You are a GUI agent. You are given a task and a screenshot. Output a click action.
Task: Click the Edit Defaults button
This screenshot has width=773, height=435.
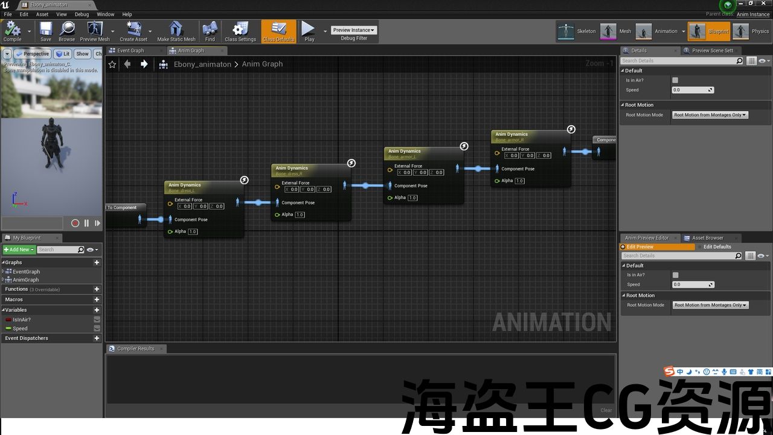click(717, 246)
